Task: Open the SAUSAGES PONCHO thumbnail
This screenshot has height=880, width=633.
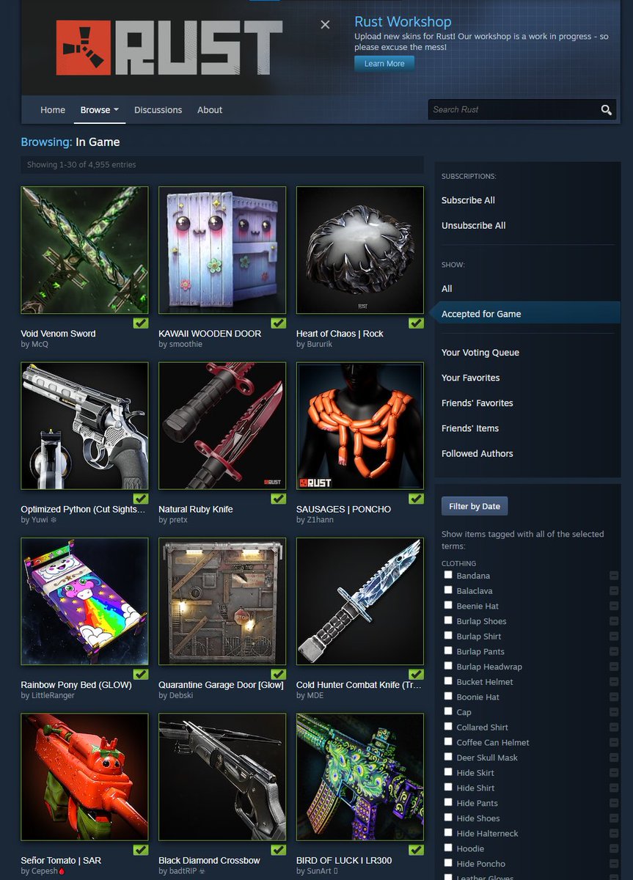Action: (360, 426)
